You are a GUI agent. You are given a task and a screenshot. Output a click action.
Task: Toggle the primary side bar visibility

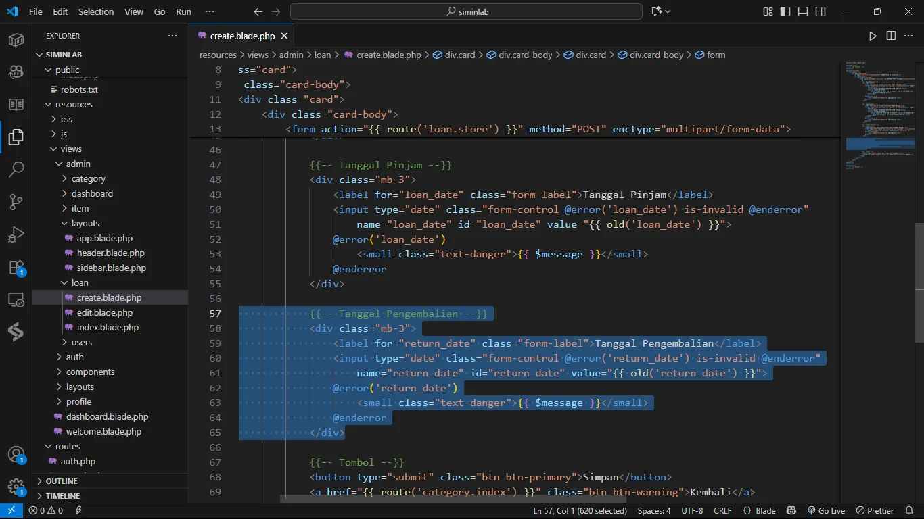[785, 11]
